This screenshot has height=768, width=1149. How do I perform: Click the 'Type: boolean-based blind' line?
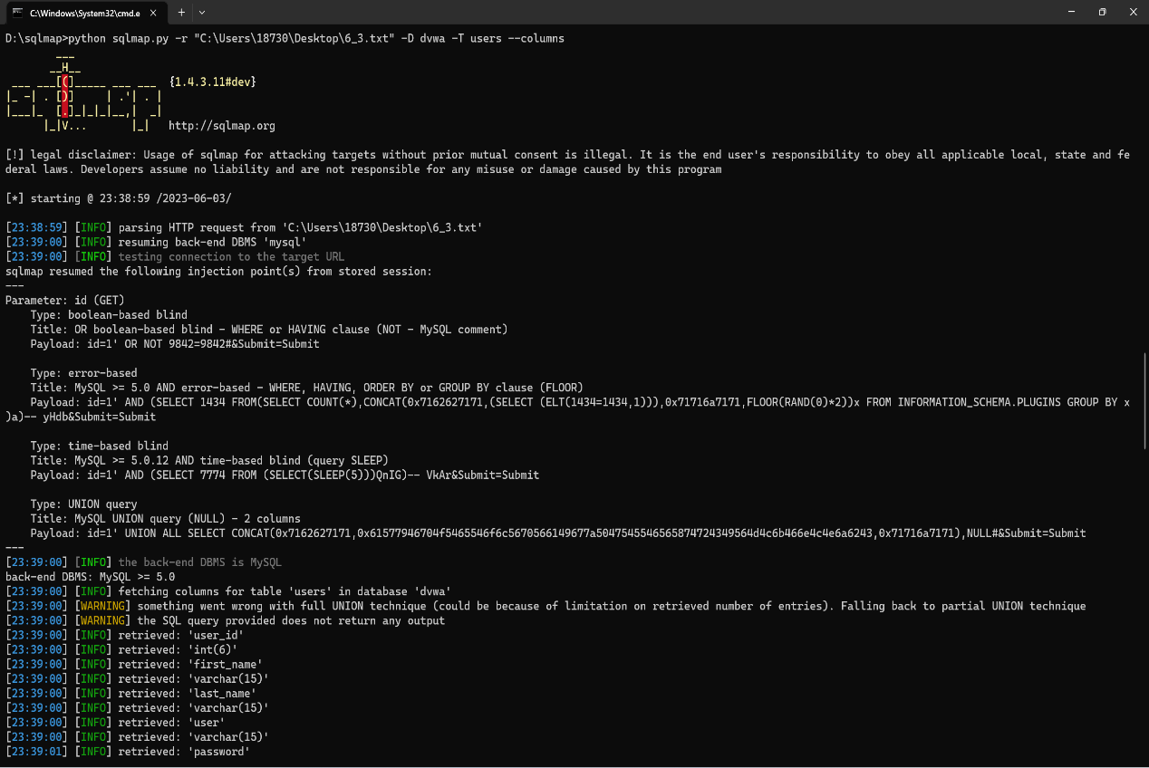pos(109,315)
